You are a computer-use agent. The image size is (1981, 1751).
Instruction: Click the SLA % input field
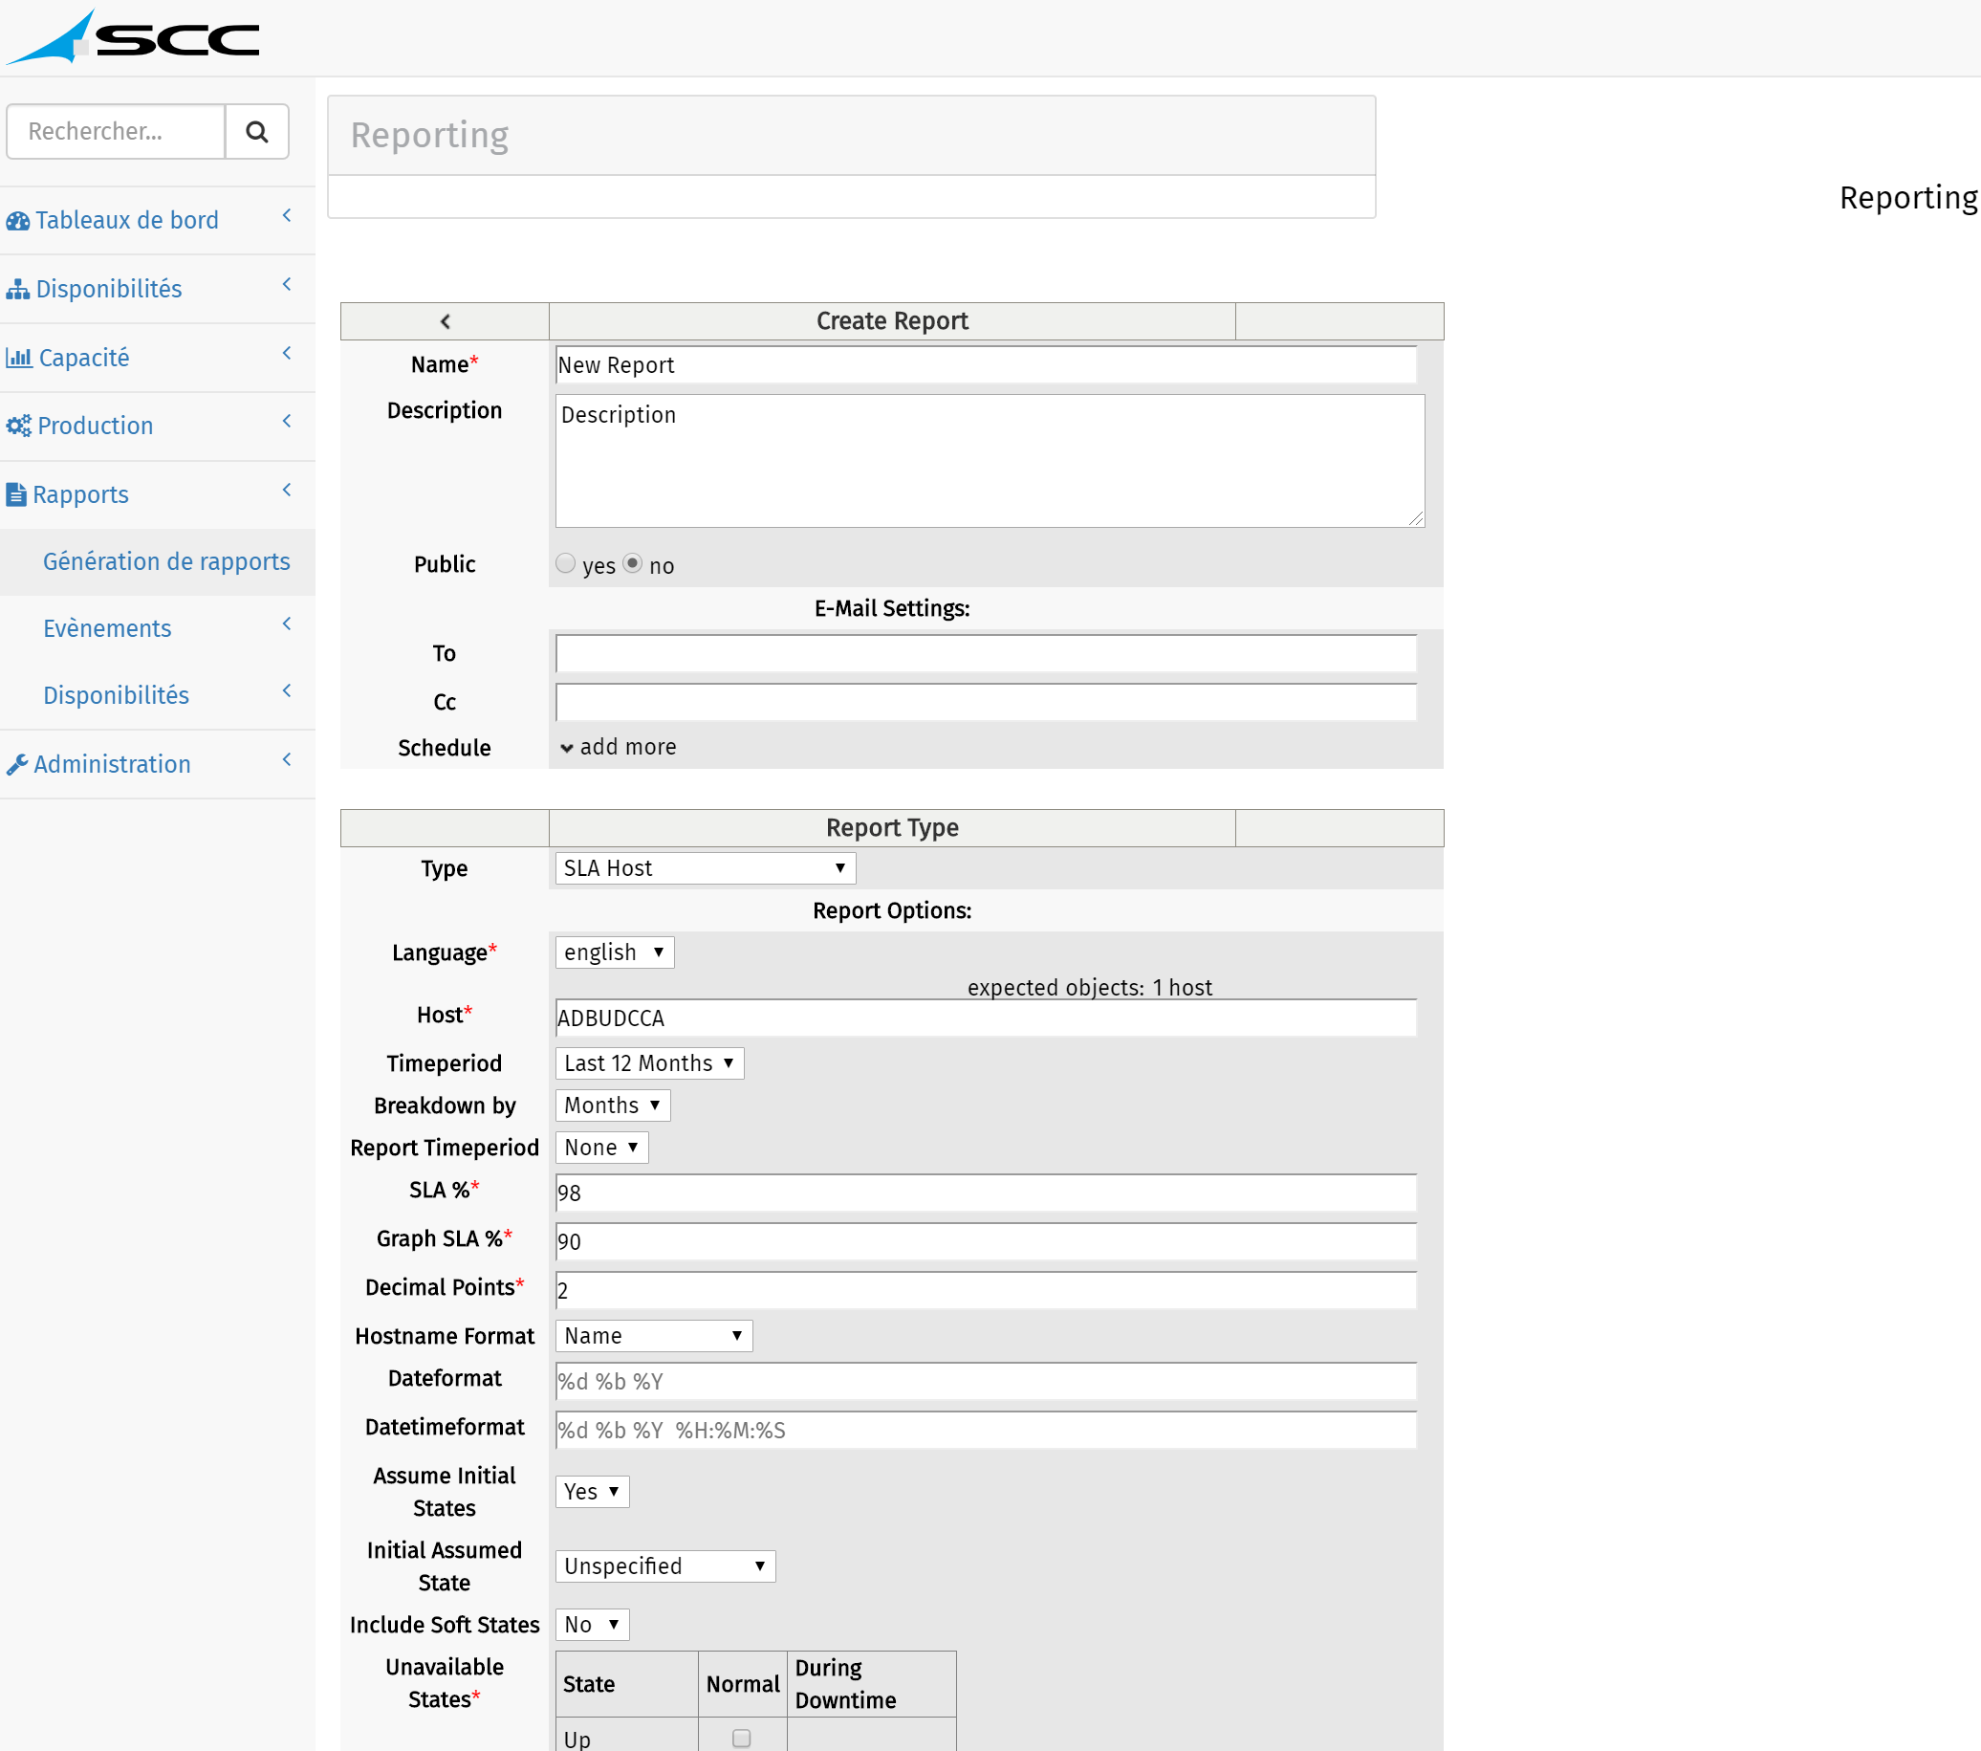click(x=987, y=1193)
